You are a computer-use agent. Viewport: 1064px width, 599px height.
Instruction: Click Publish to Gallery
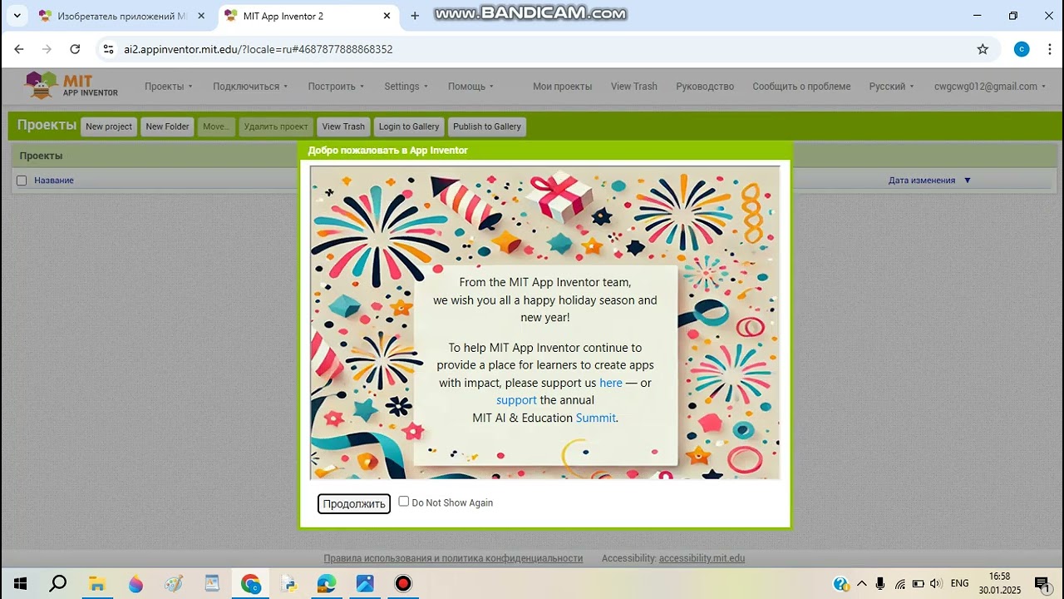point(487,126)
